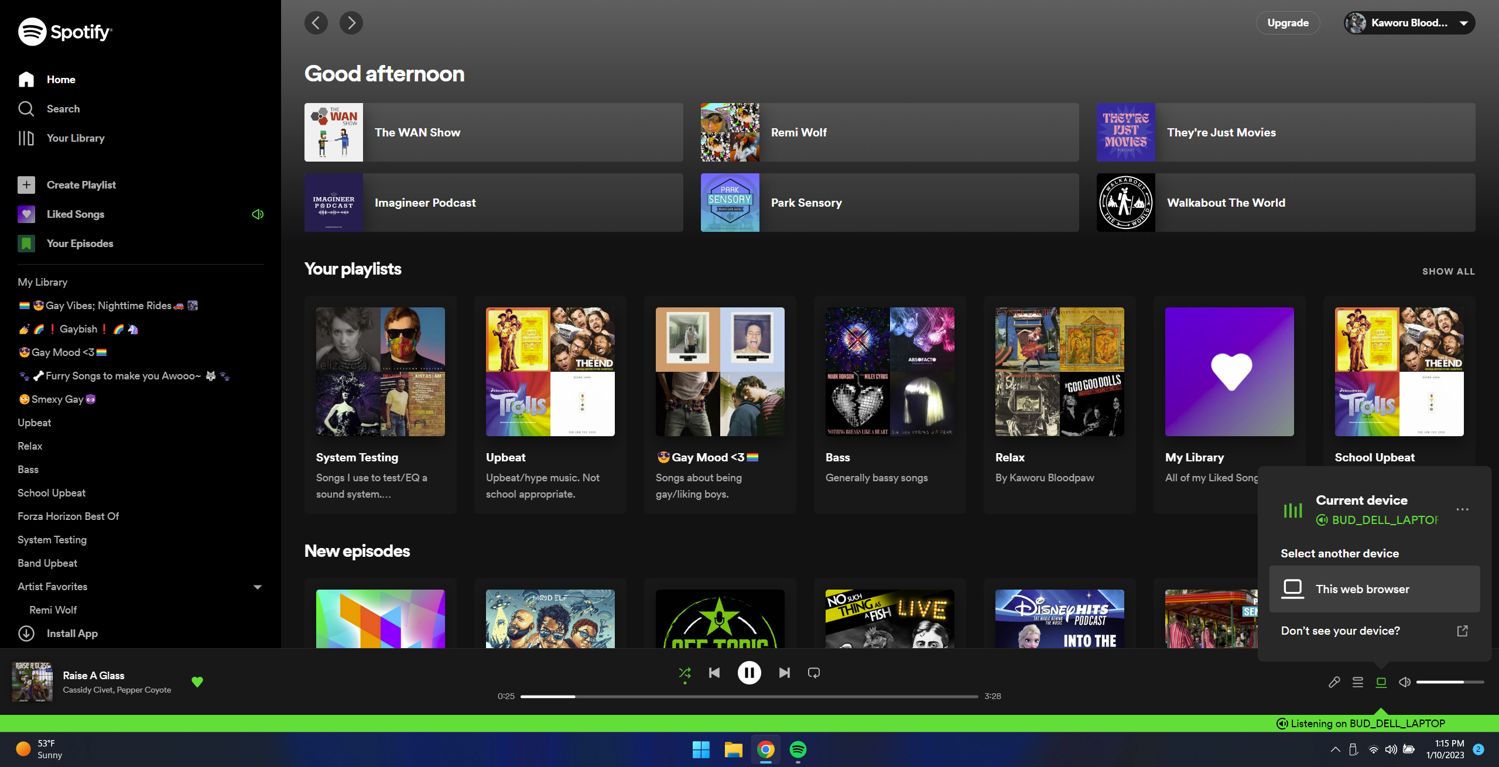The image size is (1499, 767).
Task: Click the heart/liked icon on current song
Action: (196, 682)
